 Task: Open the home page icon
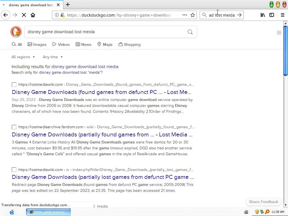[x=33, y=15]
